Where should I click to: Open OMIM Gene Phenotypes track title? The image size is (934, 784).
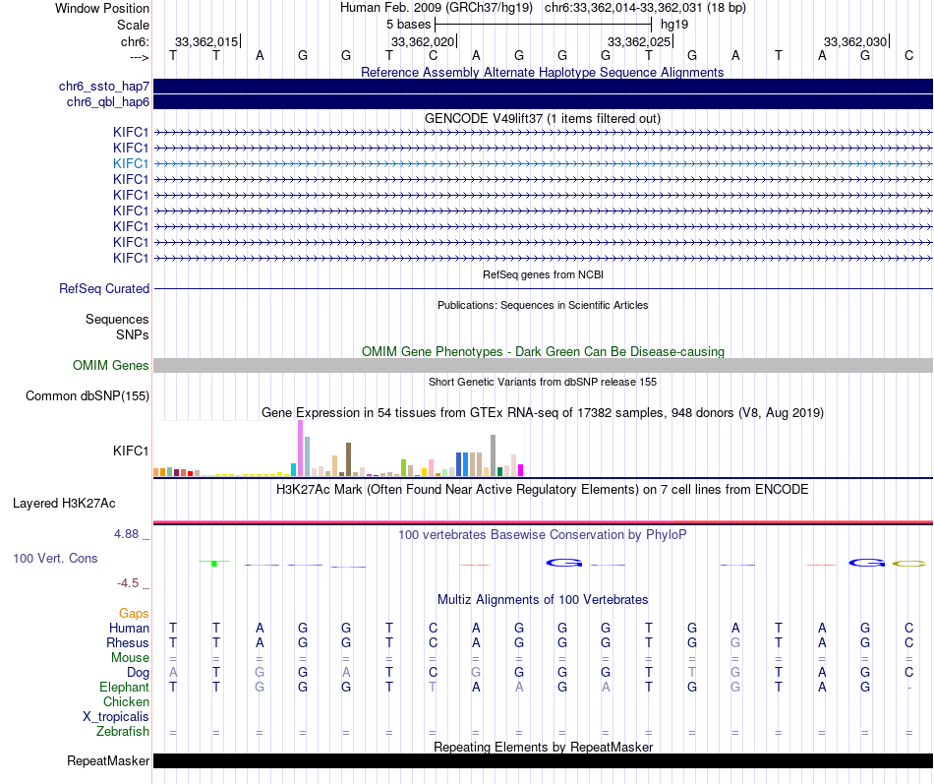pyautogui.click(x=543, y=352)
